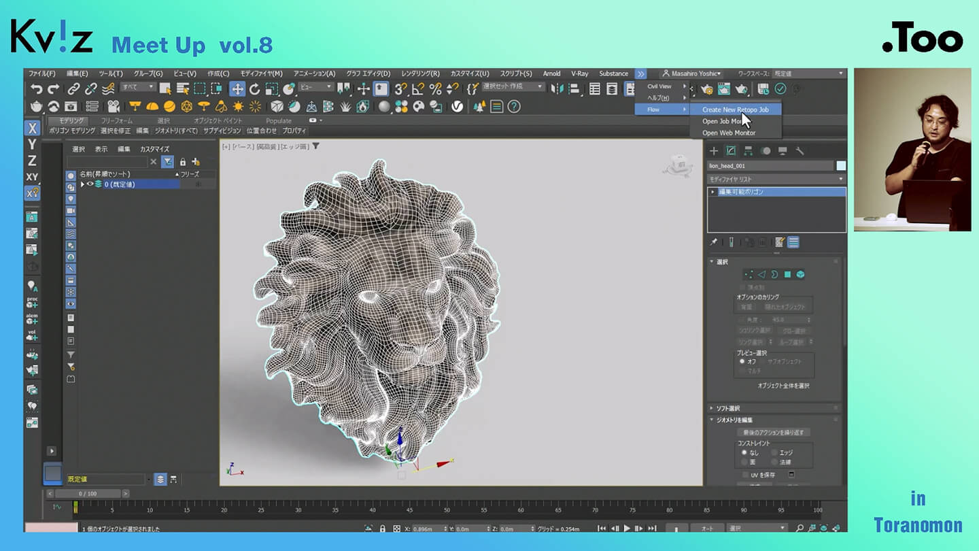The height and width of the screenshot is (551, 979).
Task: Open the Modifier List dropdown
Action: click(x=776, y=179)
